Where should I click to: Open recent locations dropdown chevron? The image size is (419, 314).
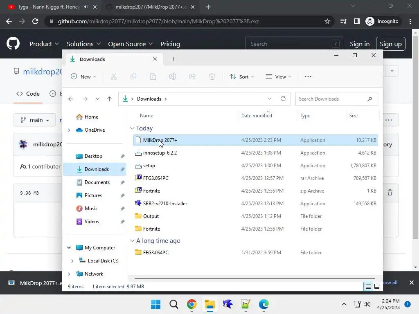97,99
